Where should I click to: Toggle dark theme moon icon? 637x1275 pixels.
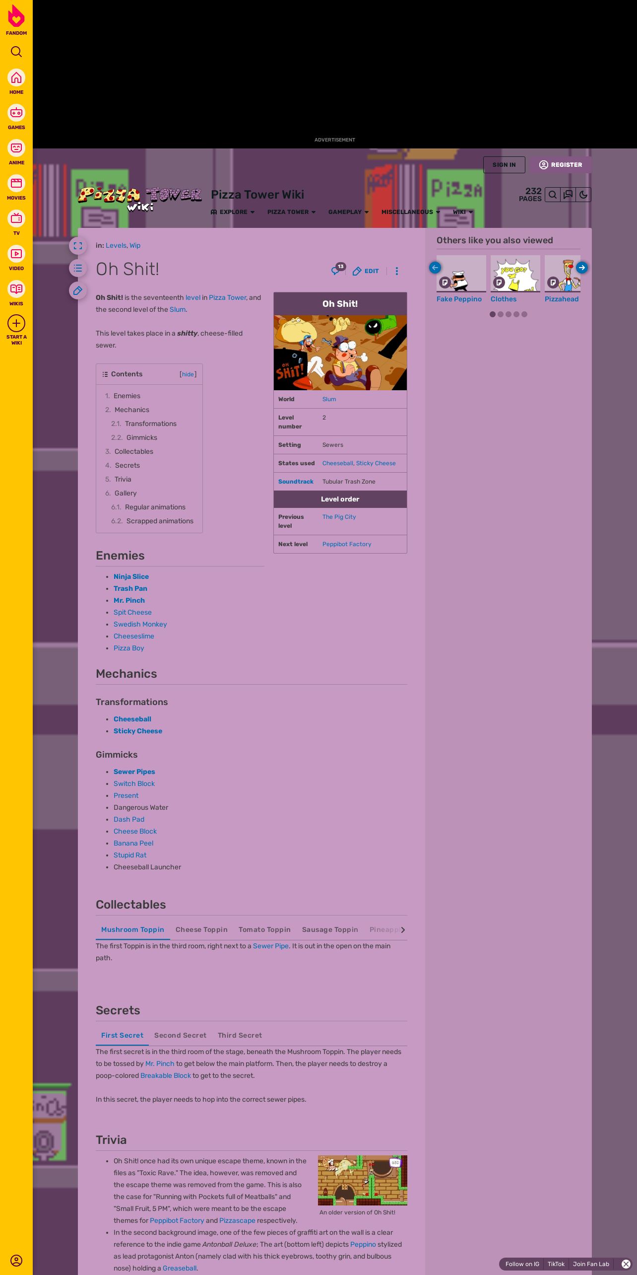point(583,195)
